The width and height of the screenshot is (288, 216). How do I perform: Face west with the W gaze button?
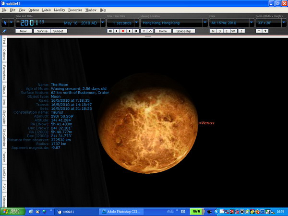[x=234, y=31]
